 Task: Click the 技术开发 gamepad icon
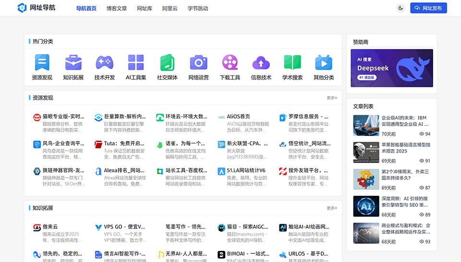pos(104,62)
